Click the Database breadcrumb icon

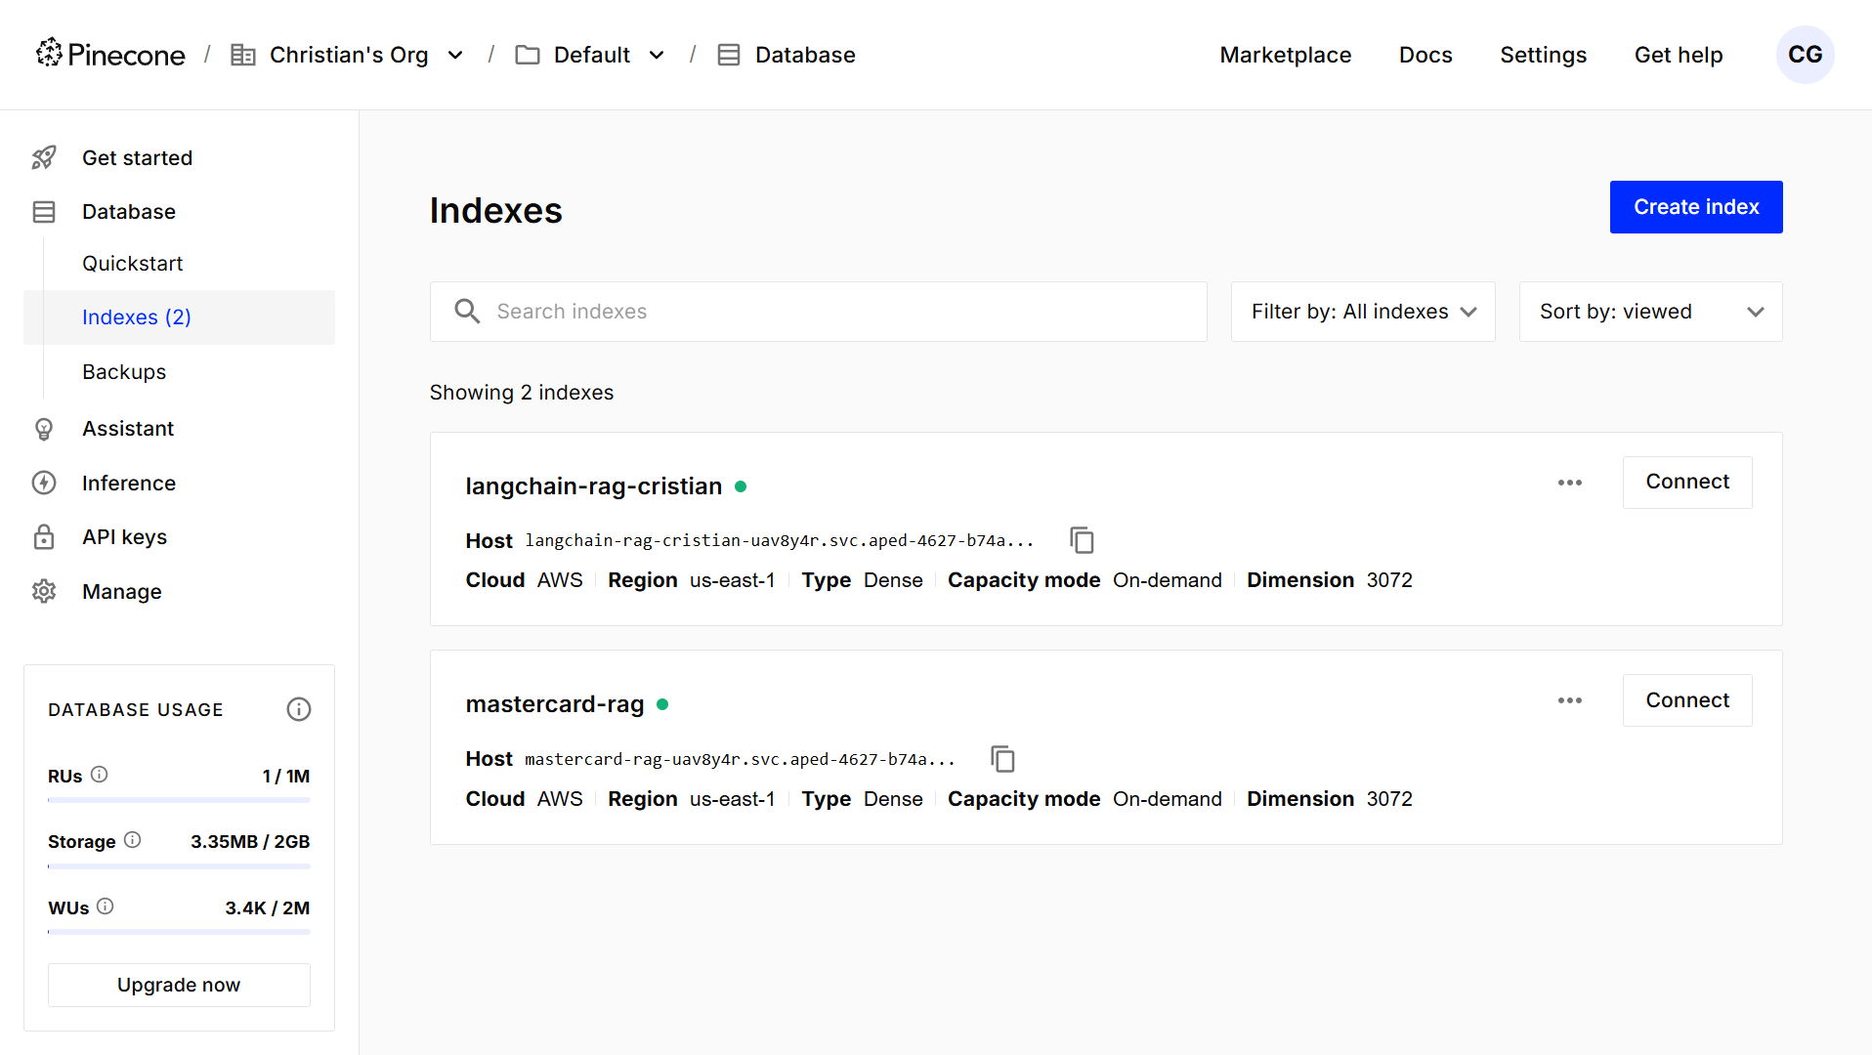pos(729,55)
